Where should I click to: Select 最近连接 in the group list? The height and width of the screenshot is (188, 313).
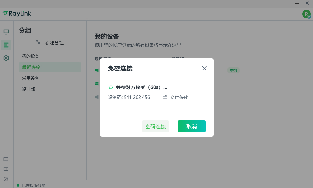point(32,67)
